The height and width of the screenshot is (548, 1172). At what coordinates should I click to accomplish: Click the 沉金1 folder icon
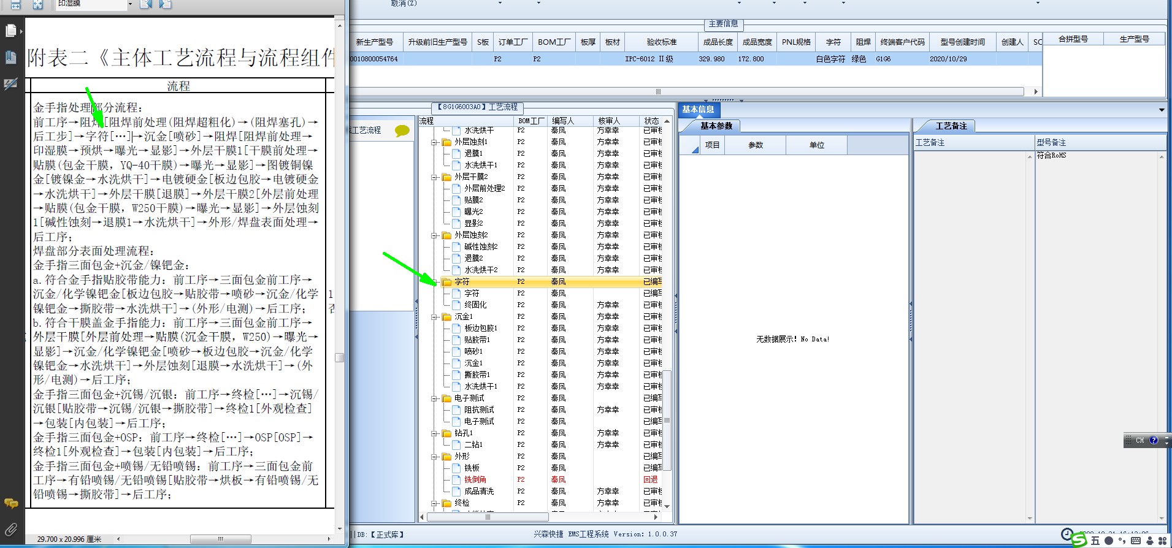tap(446, 317)
